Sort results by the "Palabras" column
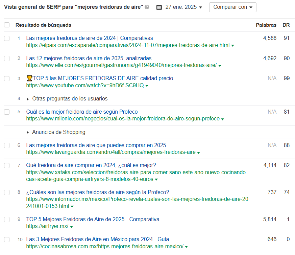 266,25
